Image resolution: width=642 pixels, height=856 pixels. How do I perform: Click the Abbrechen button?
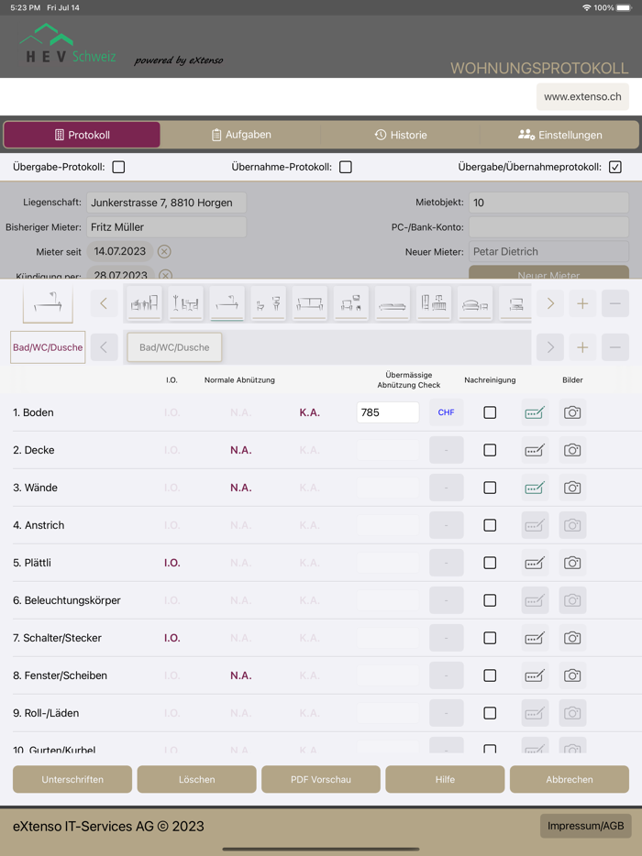570,780
